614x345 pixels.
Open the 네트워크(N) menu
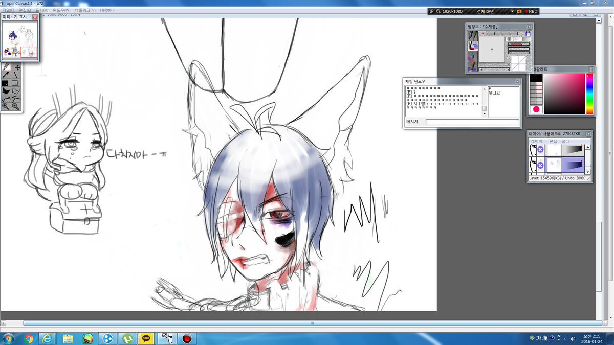(85, 10)
